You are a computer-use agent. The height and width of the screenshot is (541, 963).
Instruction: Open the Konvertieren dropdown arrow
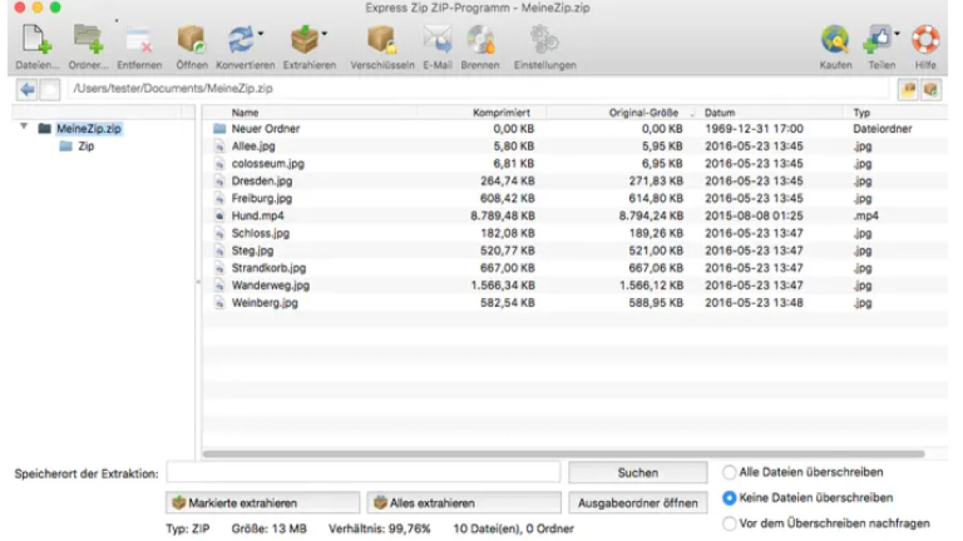coord(260,34)
